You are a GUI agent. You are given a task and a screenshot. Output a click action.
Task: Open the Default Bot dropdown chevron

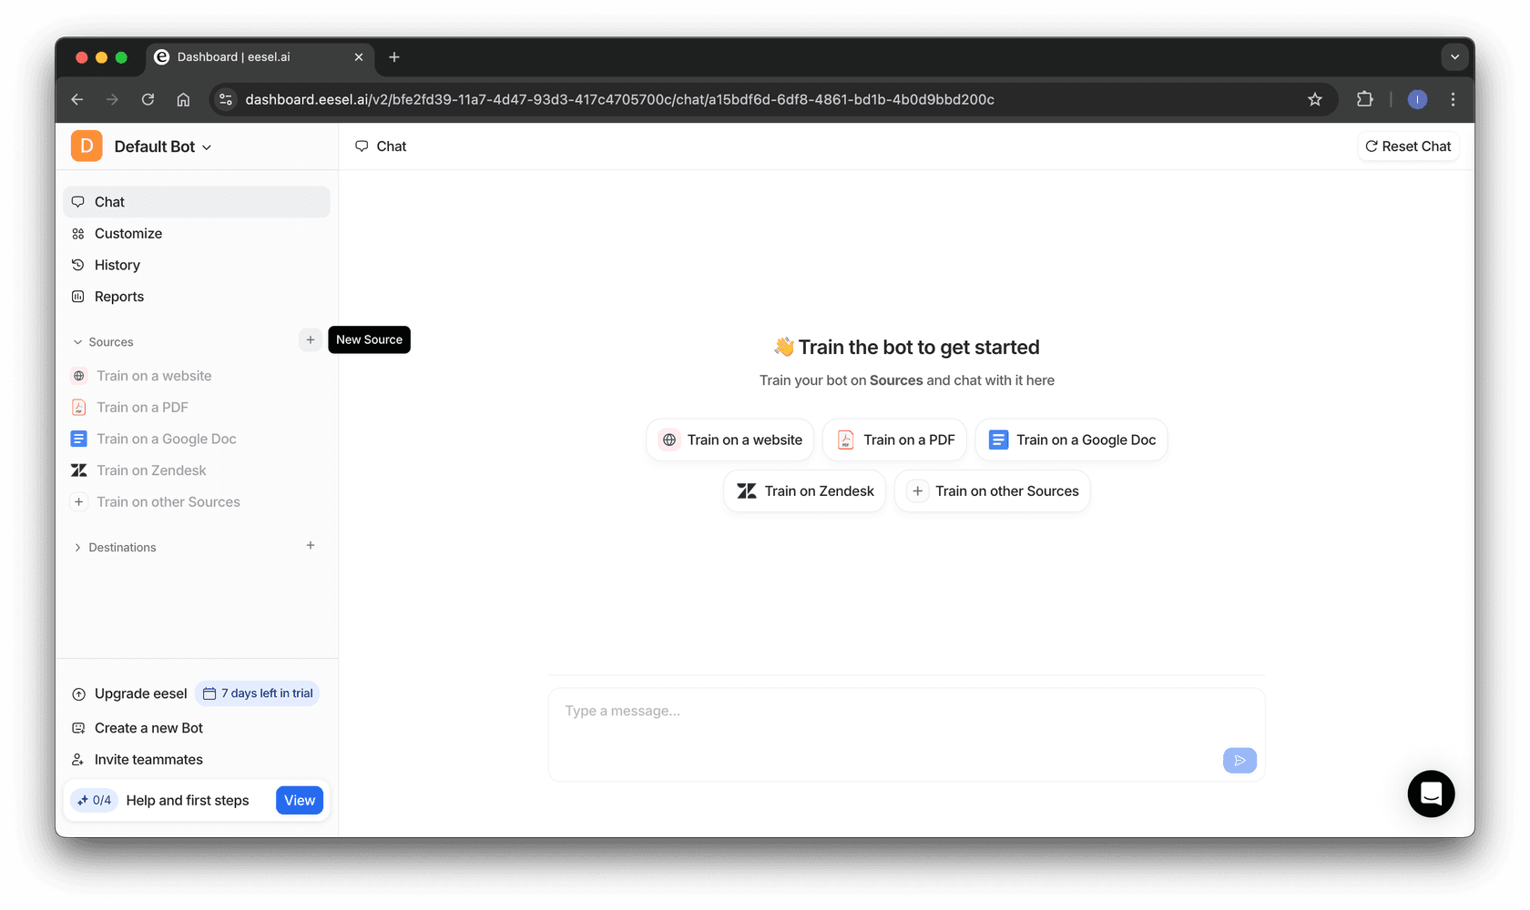[207, 147]
